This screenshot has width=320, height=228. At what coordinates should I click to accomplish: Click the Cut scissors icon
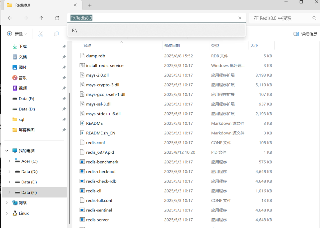41,34
